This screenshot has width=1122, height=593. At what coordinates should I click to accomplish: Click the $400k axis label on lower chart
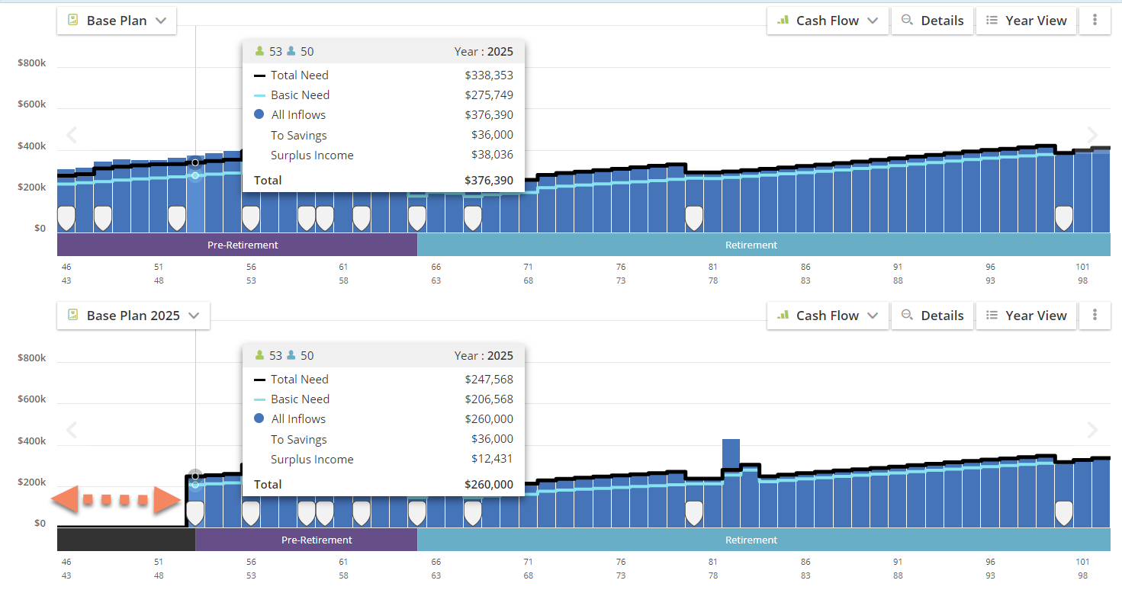click(x=32, y=441)
